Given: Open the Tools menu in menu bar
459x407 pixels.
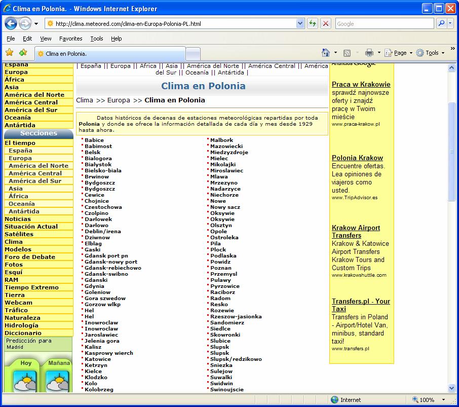Looking at the screenshot, I should [97, 39].
